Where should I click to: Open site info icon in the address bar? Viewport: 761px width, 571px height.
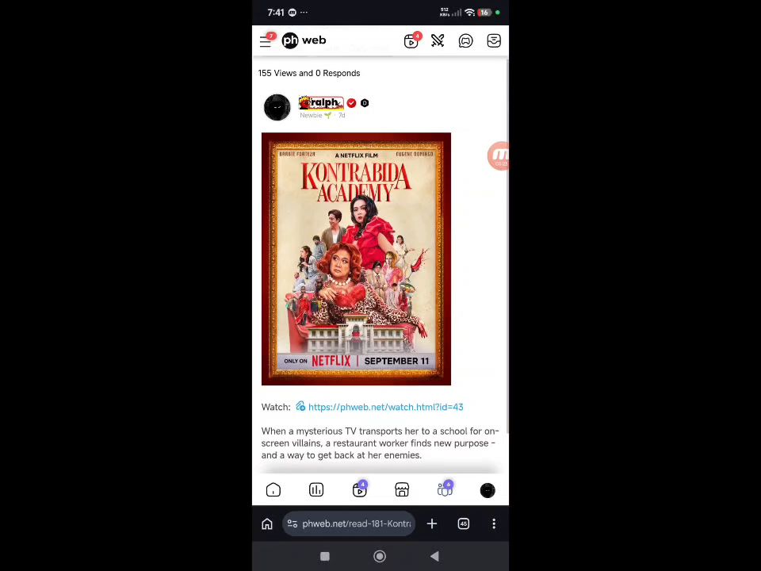click(x=293, y=524)
